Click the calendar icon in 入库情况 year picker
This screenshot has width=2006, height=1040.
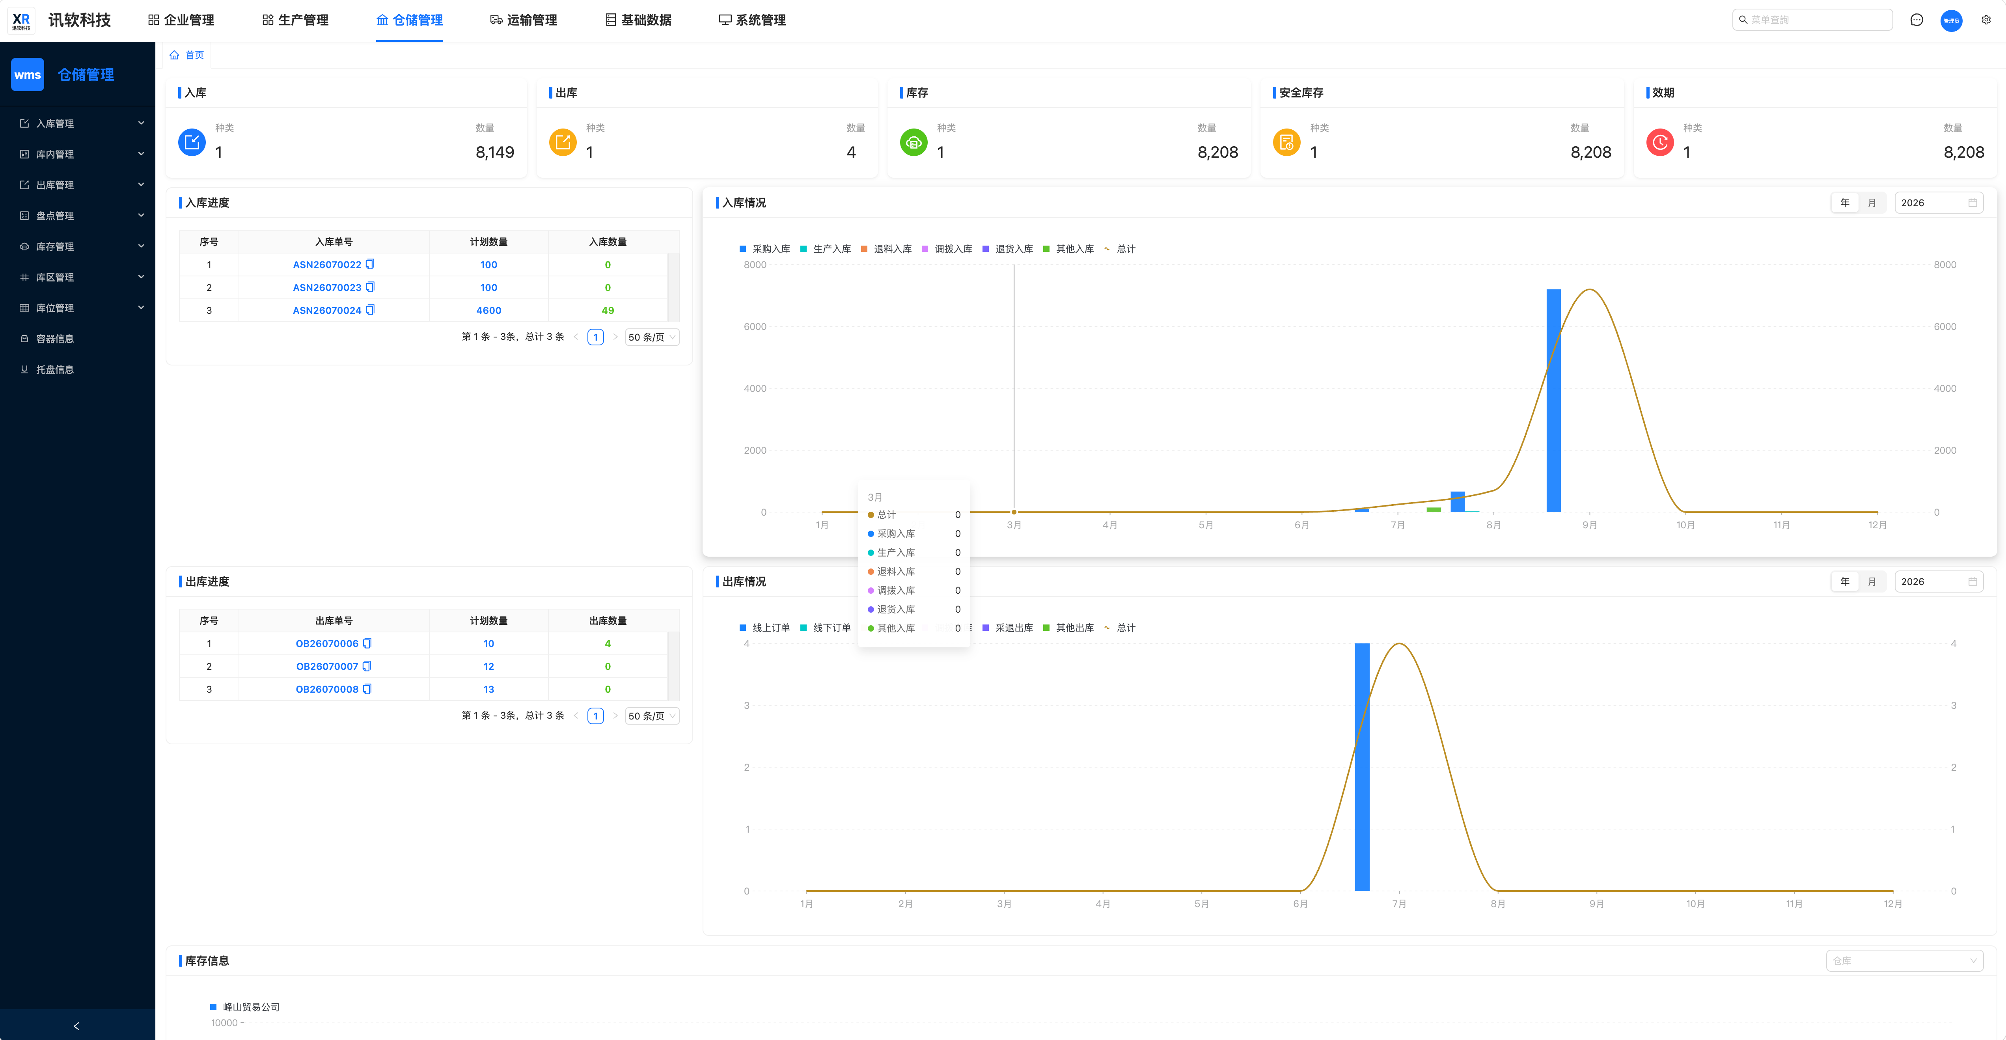[x=1972, y=203]
